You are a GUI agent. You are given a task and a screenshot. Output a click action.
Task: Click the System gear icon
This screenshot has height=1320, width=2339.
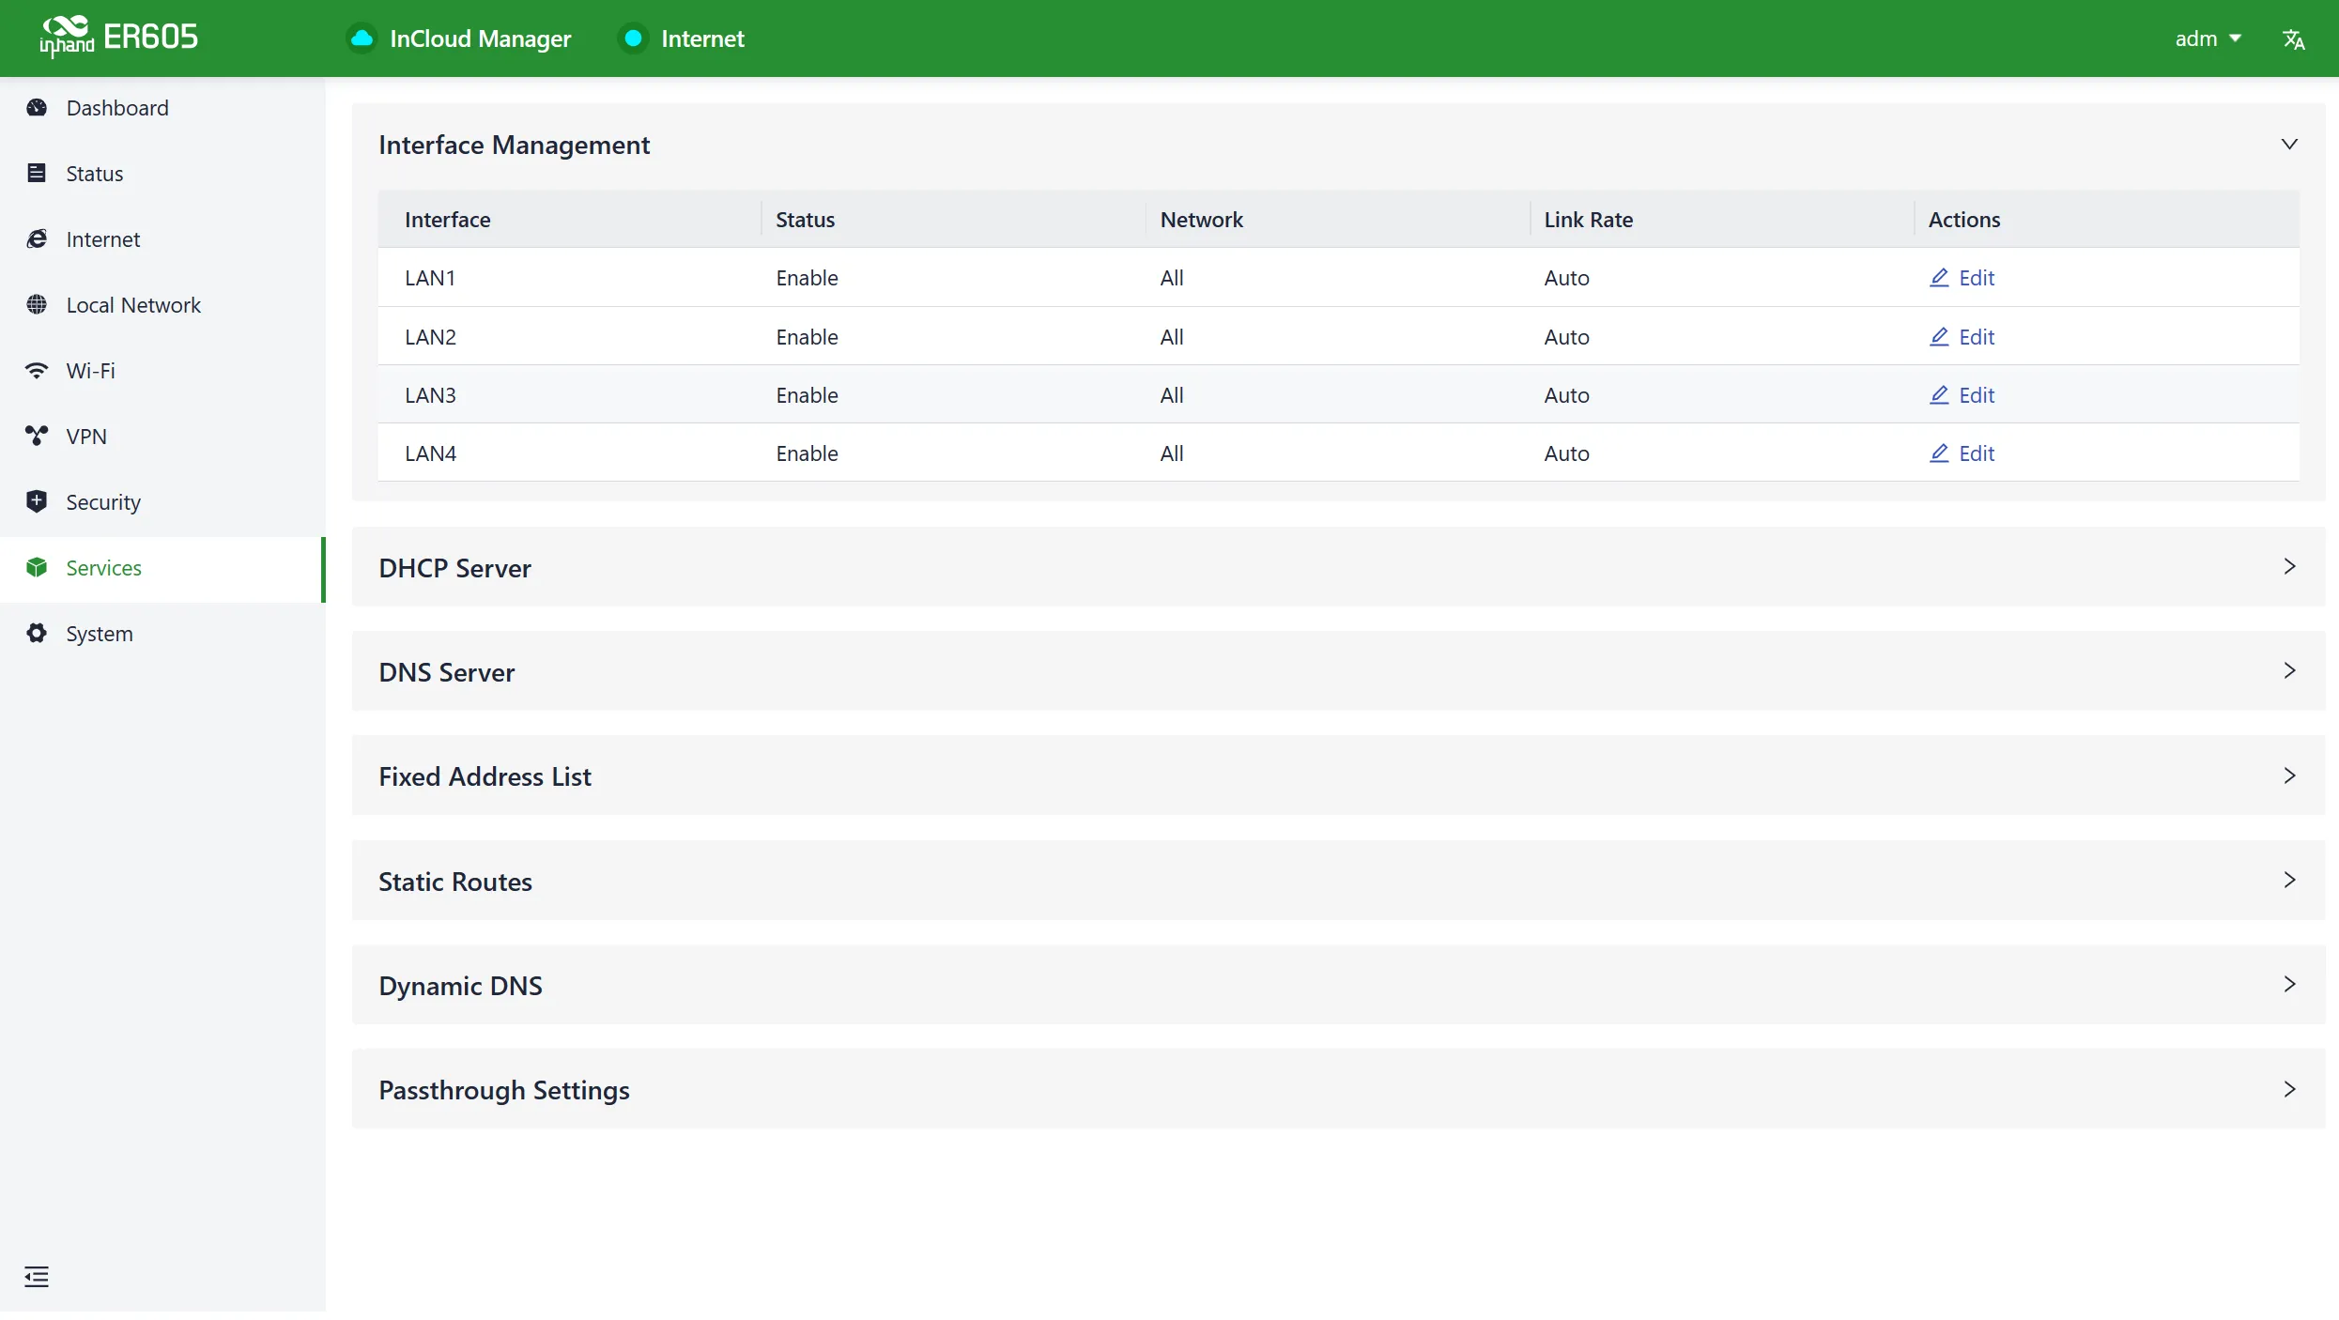[37, 634]
